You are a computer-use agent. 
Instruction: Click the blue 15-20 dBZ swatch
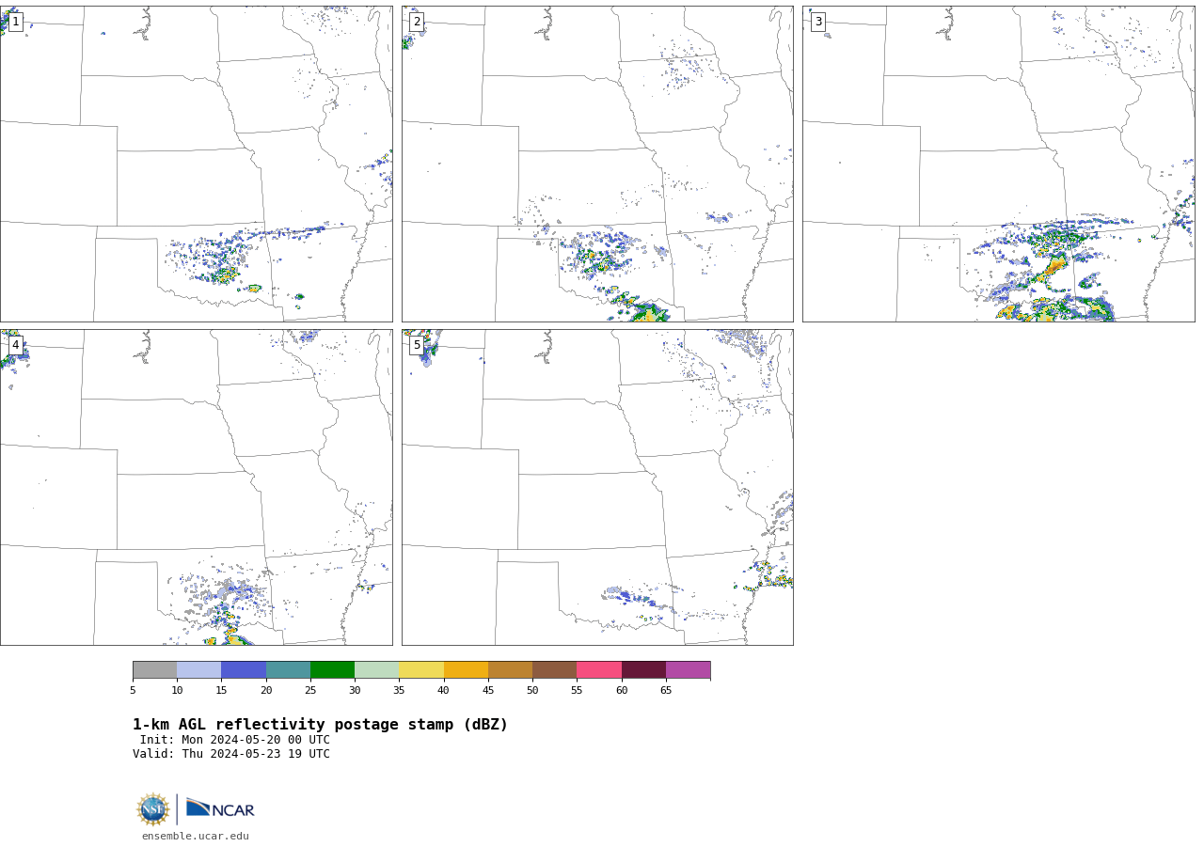(244, 670)
